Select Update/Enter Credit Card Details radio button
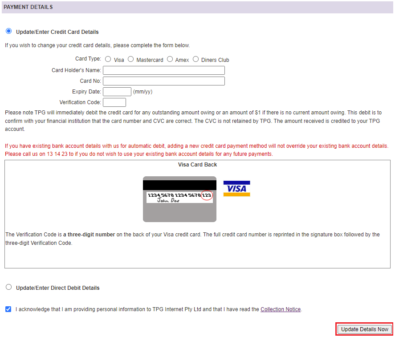 9,31
